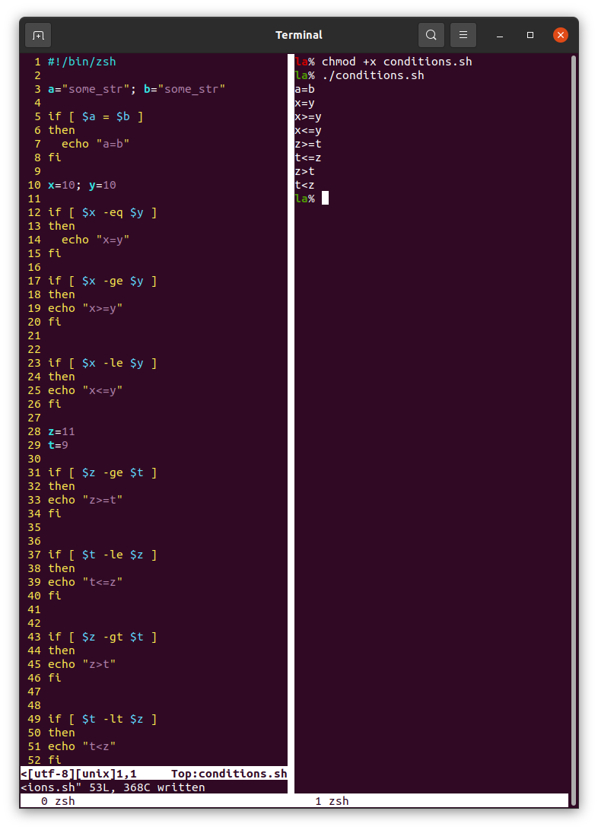Minimize the Terminal window
598x830 pixels.
pos(501,35)
